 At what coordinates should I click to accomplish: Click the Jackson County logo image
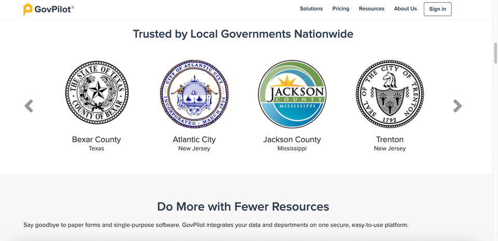coord(292,94)
